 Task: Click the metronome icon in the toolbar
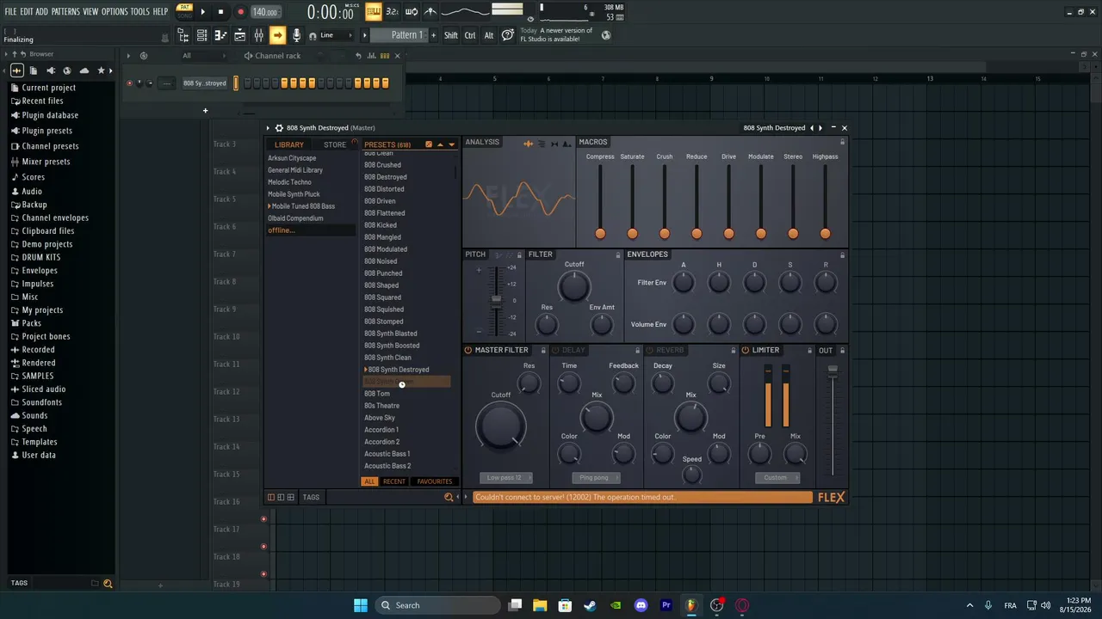pos(430,11)
